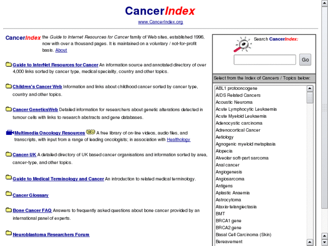
Task: Click the CancerIndex logo at page top
Action: coord(160,11)
